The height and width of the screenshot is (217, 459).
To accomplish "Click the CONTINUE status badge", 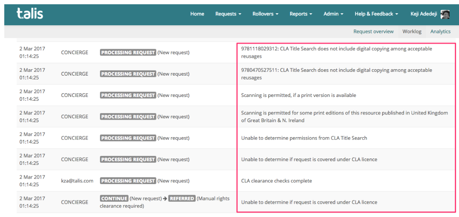I will (114, 198).
